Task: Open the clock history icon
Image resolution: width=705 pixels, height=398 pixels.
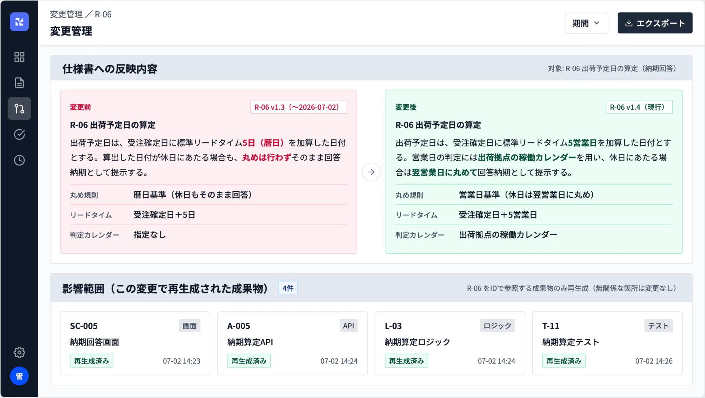Action: tap(19, 160)
